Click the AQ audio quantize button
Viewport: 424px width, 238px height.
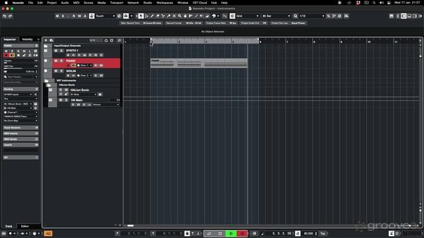click(x=48, y=233)
